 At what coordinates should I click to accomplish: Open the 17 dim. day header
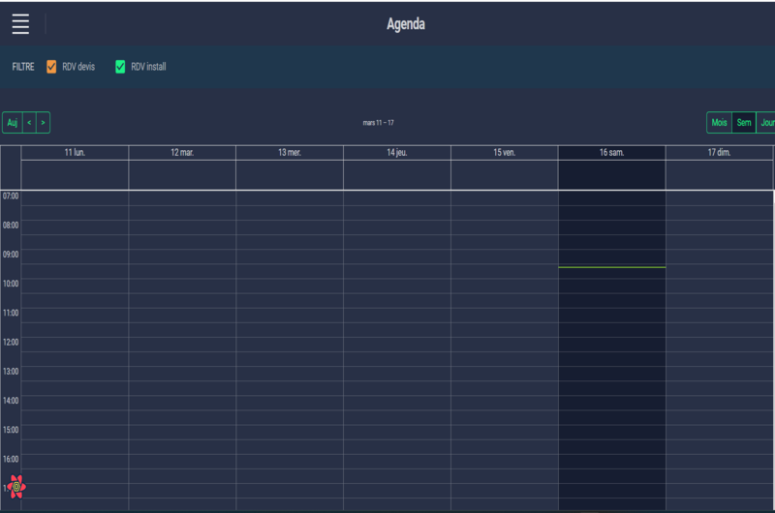pos(719,153)
